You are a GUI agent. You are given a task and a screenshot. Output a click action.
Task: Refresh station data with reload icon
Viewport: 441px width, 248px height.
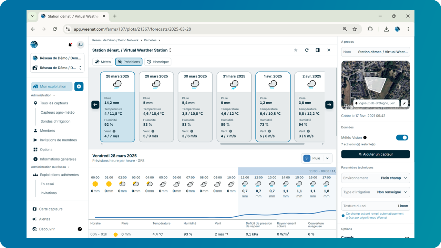[307, 50]
